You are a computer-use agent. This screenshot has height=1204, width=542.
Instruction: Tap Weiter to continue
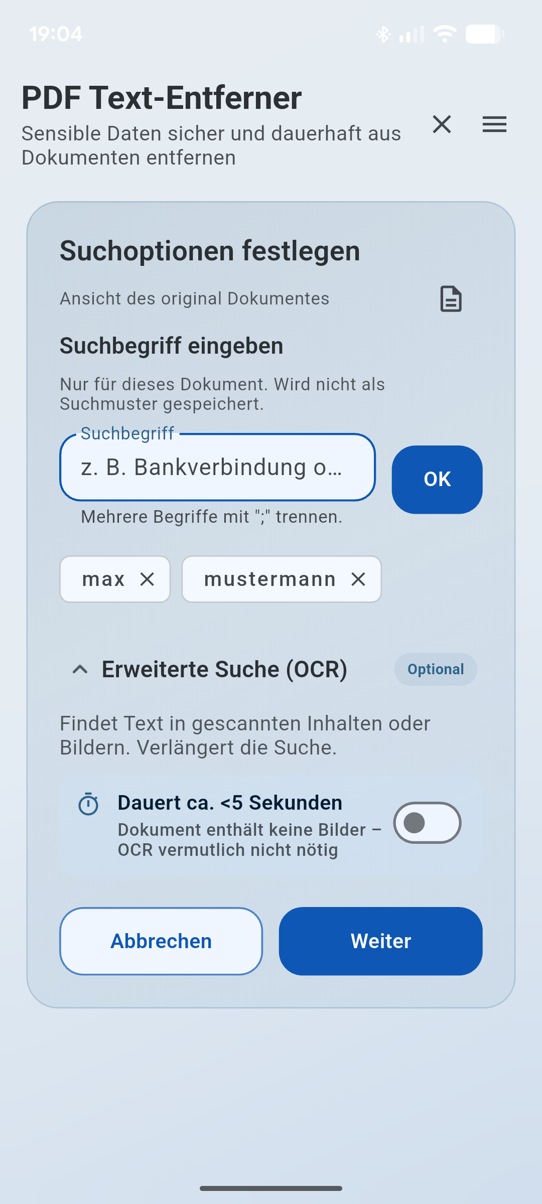[x=381, y=941]
